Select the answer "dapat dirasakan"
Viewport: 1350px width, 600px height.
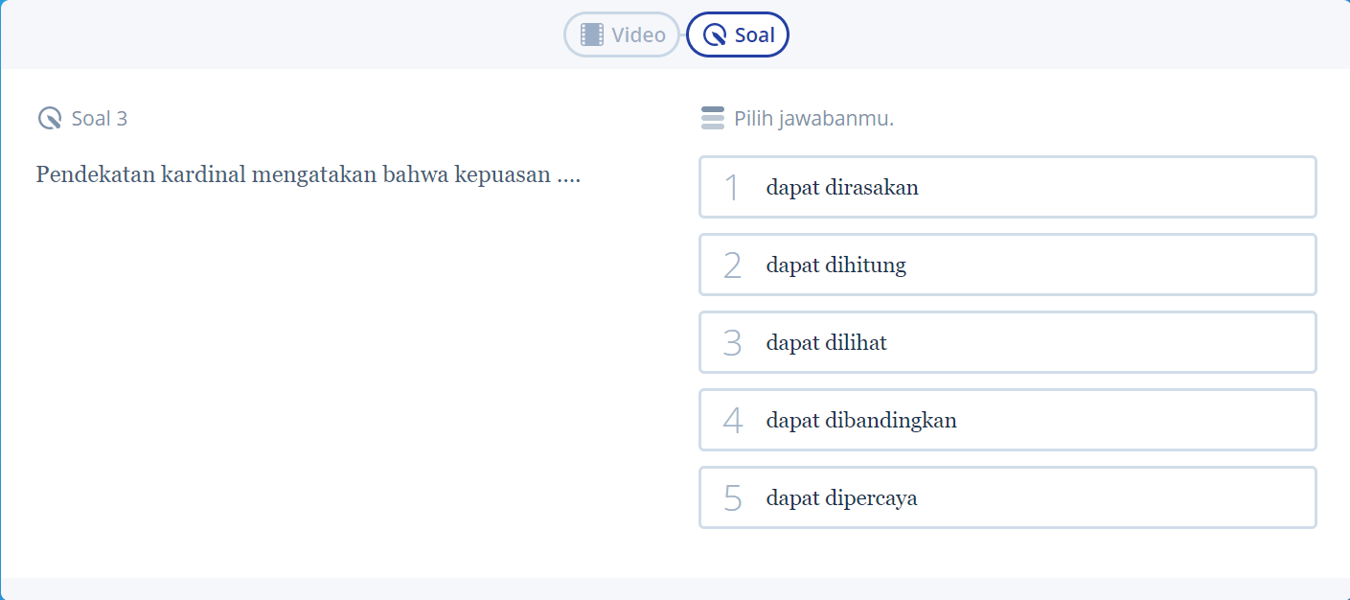tap(1007, 187)
